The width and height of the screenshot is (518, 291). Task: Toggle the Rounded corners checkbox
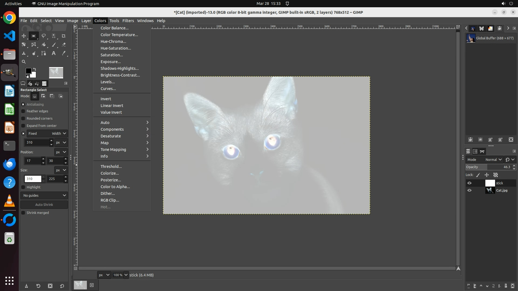(23, 119)
